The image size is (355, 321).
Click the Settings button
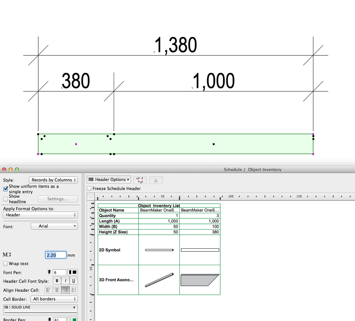tap(58, 199)
